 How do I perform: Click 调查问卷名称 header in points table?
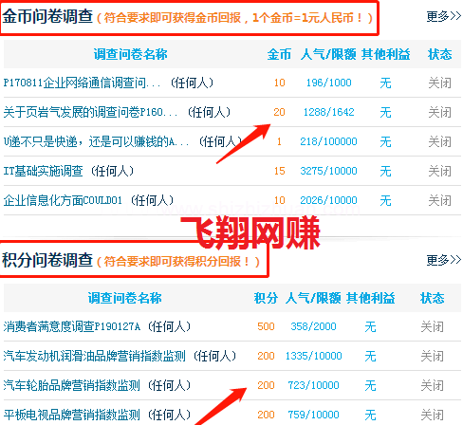tap(124, 298)
